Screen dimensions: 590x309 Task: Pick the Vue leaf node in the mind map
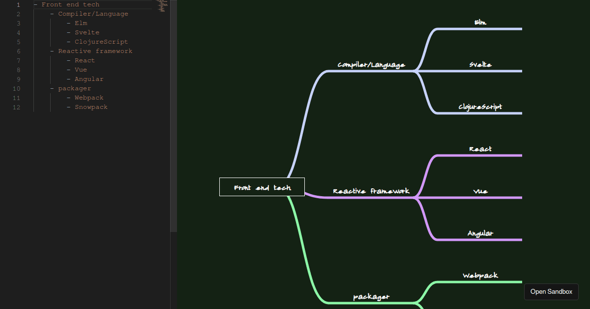pos(480,191)
